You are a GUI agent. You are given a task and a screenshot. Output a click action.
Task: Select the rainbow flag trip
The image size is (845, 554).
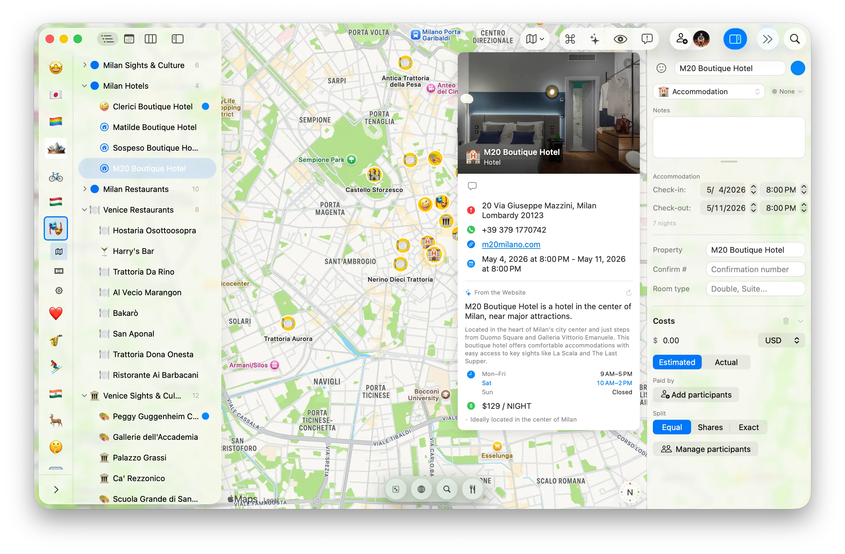point(56,121)
